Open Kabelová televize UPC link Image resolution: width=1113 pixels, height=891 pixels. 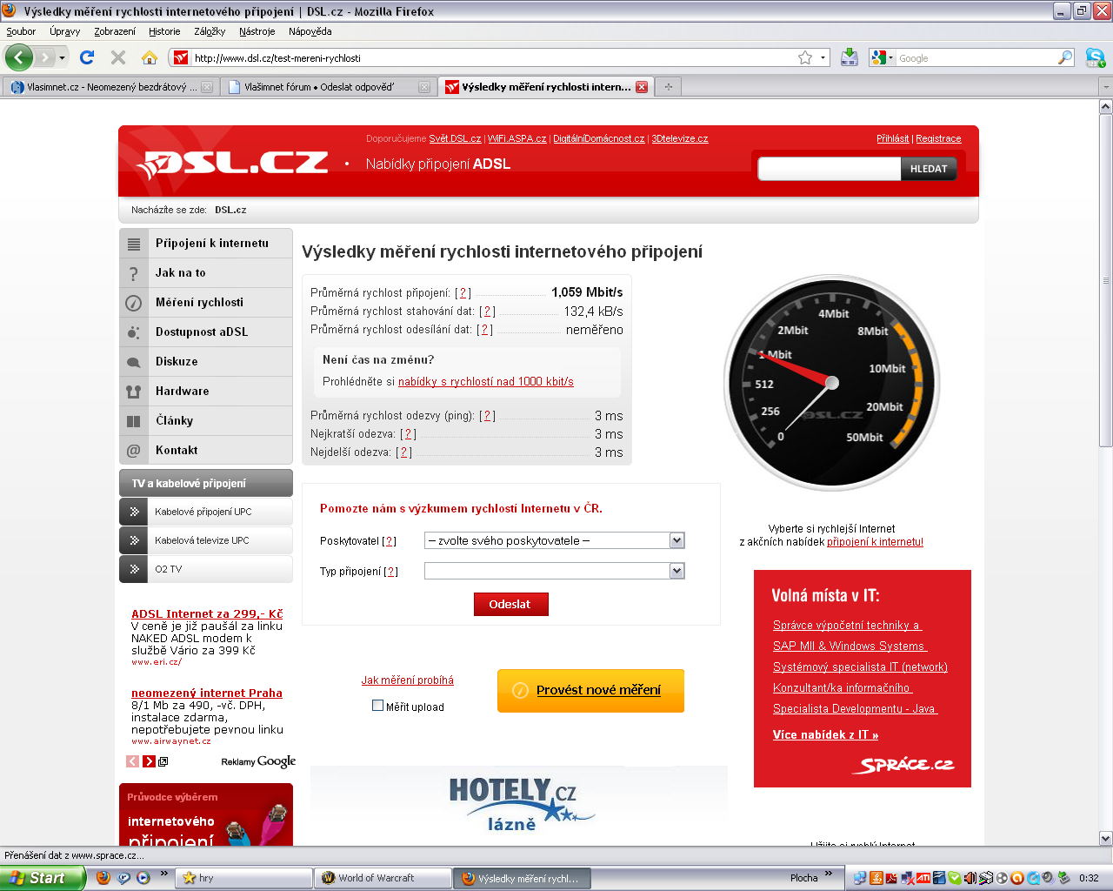pyautogui.click(x=206, y=540)
